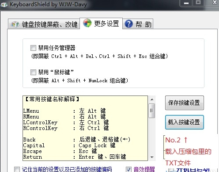Screen dimensions: 219x172
Task: Click the Alt + Shift + NumLock description text
Action: coord(79,80)
